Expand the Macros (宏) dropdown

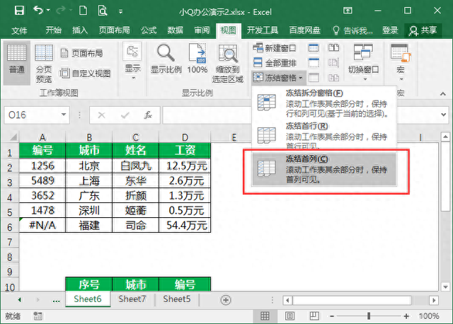point(401,62)
